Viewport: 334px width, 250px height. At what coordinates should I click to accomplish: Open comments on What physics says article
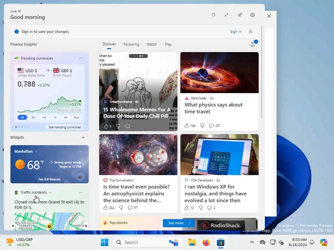(211, 125)
